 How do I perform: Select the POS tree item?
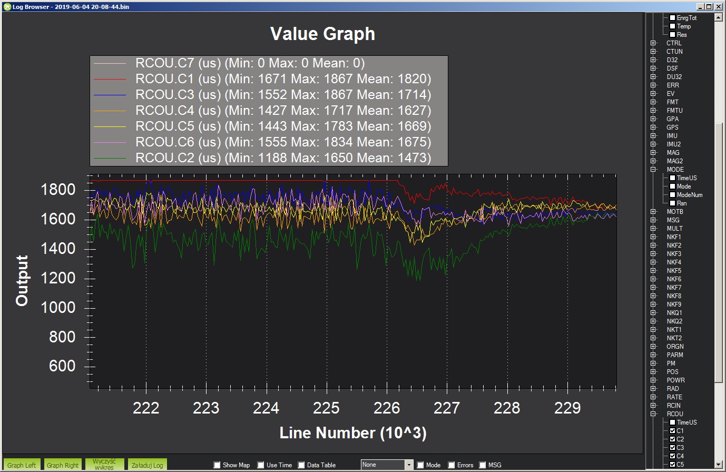(x=672, y=371)
